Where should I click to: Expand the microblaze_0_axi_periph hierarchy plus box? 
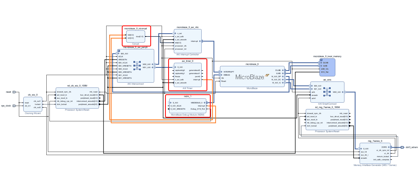click(119, 51)
